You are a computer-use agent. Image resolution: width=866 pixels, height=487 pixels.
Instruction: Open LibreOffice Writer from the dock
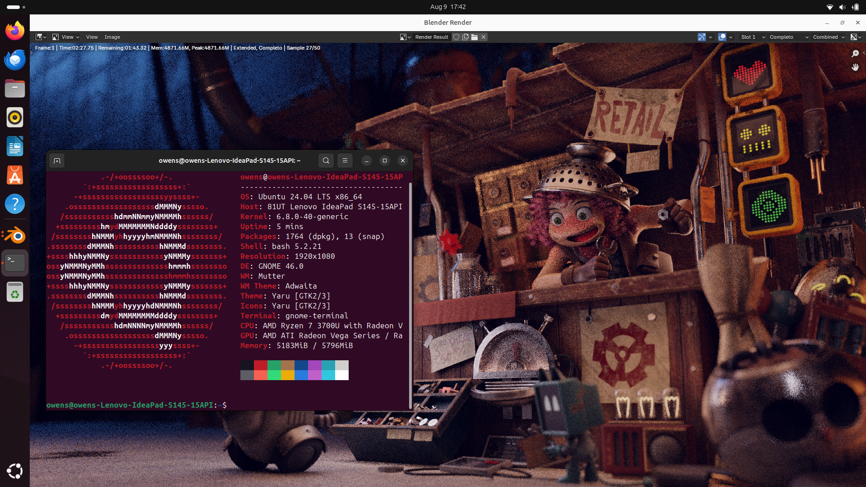click(x=15, y=146)
